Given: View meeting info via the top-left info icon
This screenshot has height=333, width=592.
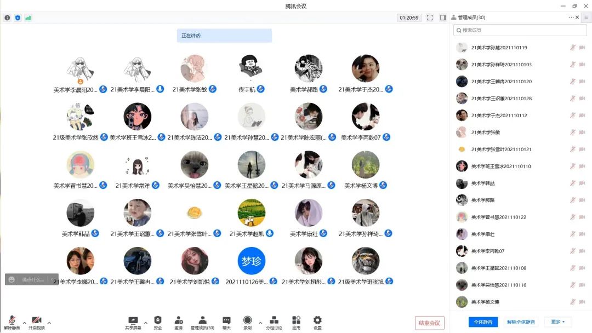Looking at the screenshot, I should (x=7, y=17).
